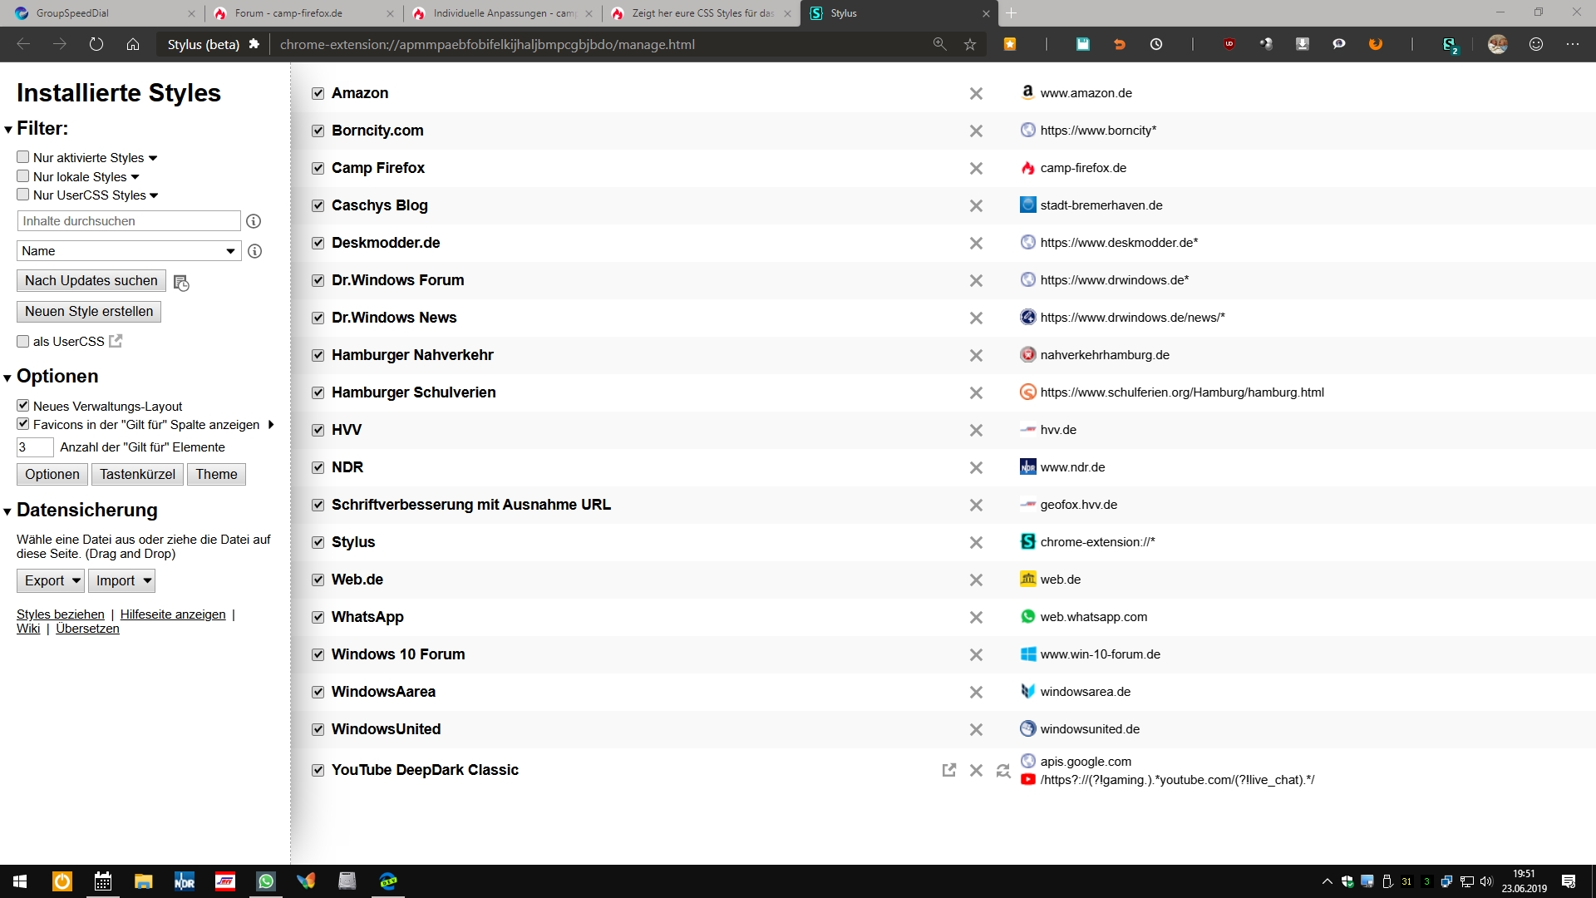Screen dimensions: 1596x898
Task: Delete the Amazon style with its X icon
Action: click(x=976, y=94)
